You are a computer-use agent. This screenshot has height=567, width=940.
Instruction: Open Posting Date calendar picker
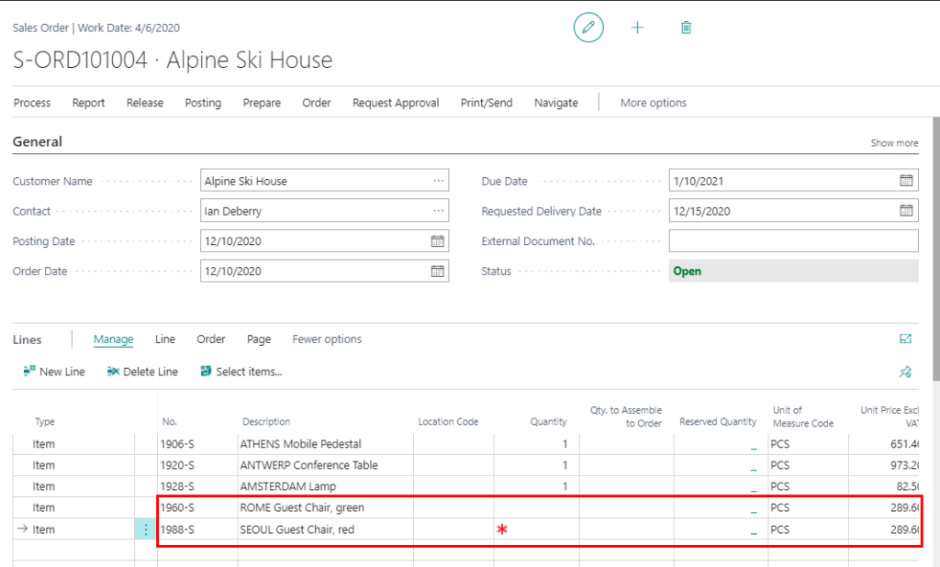pyautogui.click(x=438, y=241)
